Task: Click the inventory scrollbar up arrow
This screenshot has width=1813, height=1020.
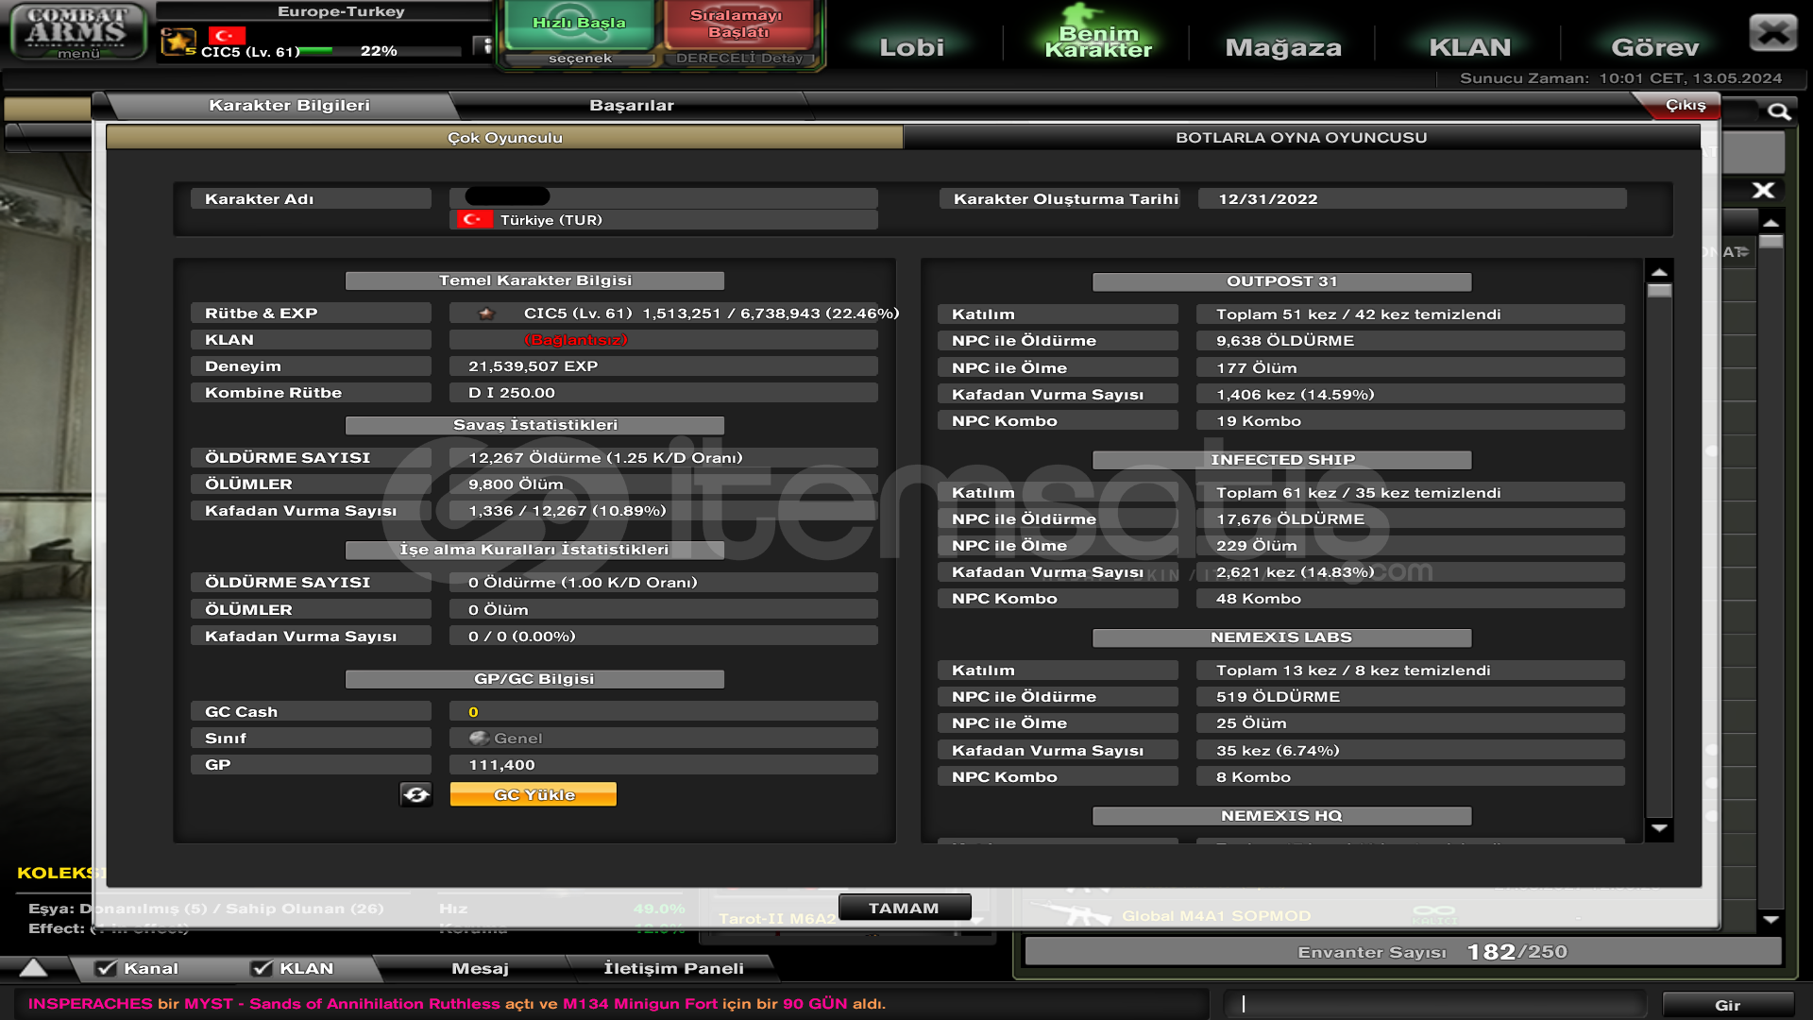Action: [x=1771, y=224]
